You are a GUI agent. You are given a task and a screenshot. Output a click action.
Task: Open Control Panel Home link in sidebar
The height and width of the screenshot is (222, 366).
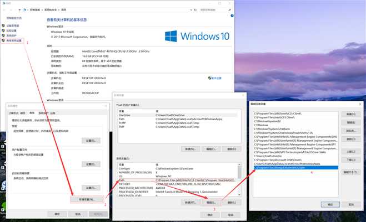point(14,18)
